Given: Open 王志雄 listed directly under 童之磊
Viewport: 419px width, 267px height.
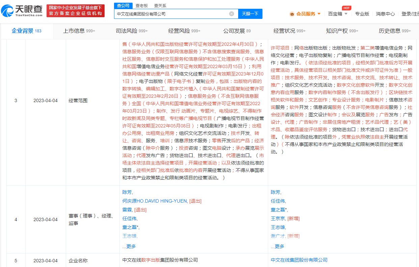Looking at the screenshot, I should [x=129, y=236].
